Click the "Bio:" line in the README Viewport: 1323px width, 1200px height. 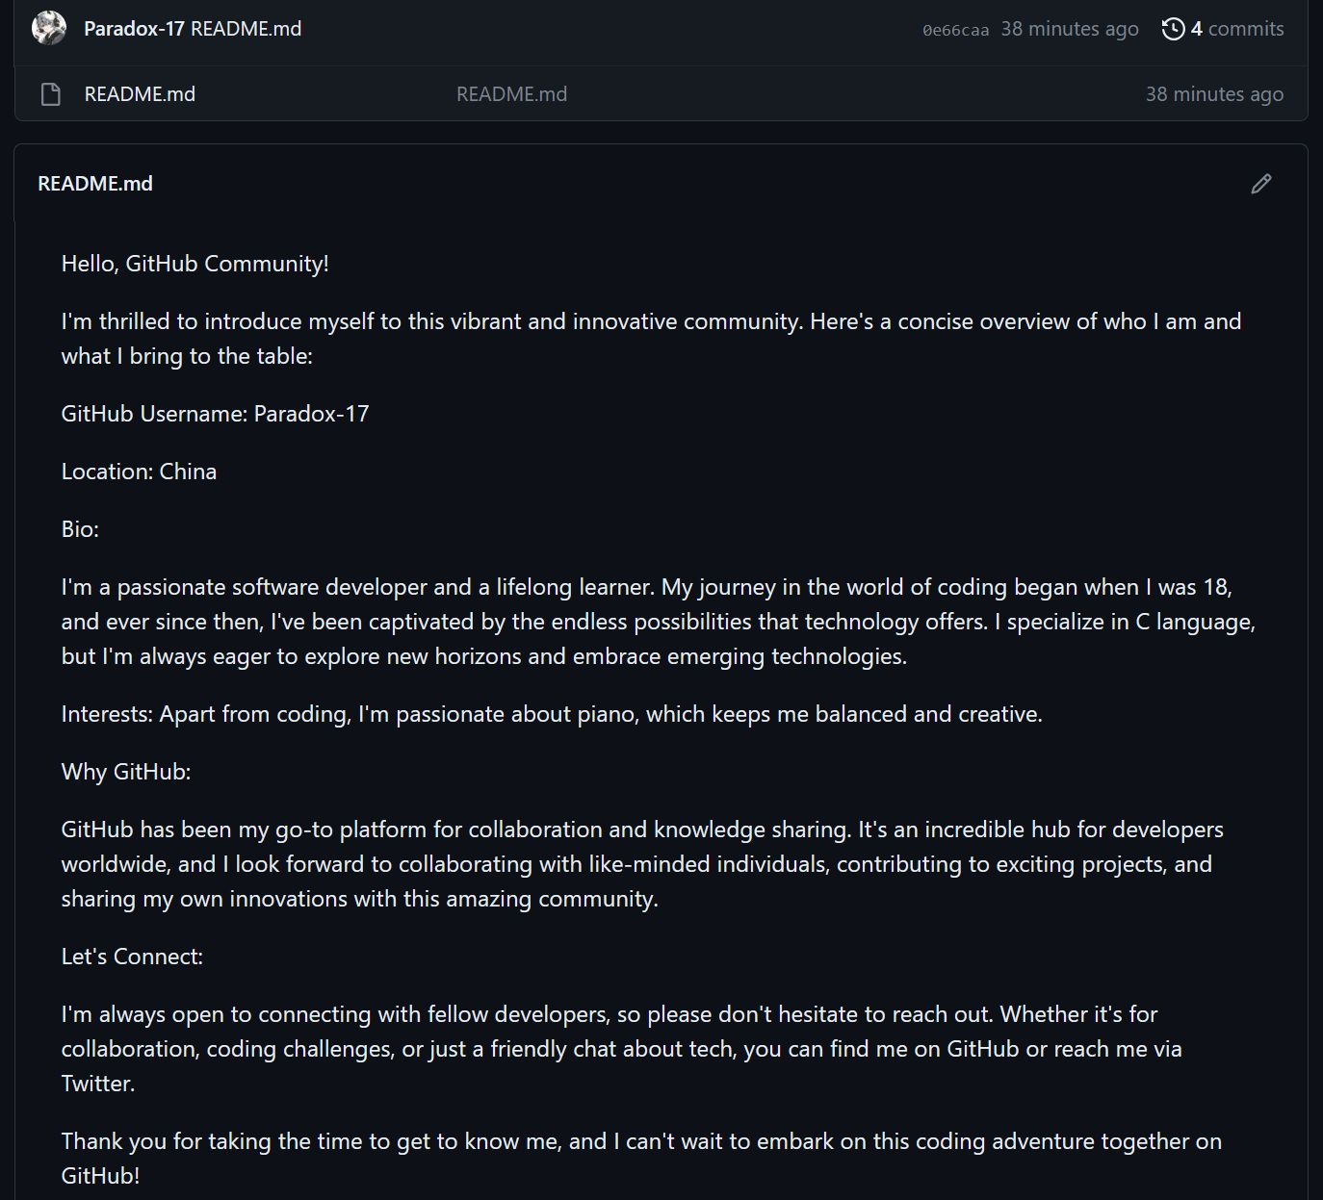tap(80, 529)
